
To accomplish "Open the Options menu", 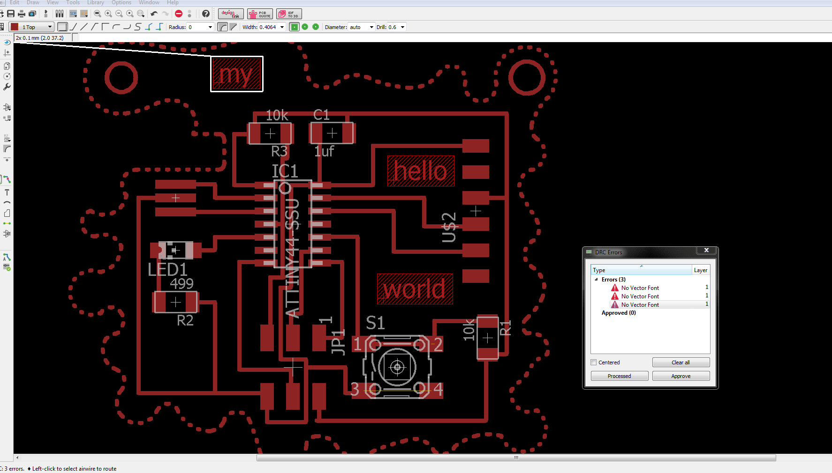I will tap(121, 3).
